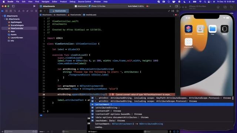The height and width of the screenshot is (133, 237).
Task: Open the test navigator icon
Action: (x=23, y=11)
